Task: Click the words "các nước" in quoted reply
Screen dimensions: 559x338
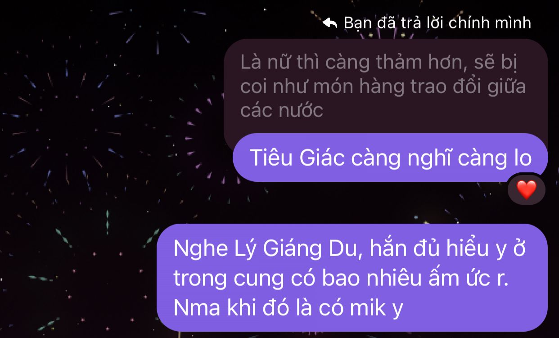Action: click(x=282, y=110)
